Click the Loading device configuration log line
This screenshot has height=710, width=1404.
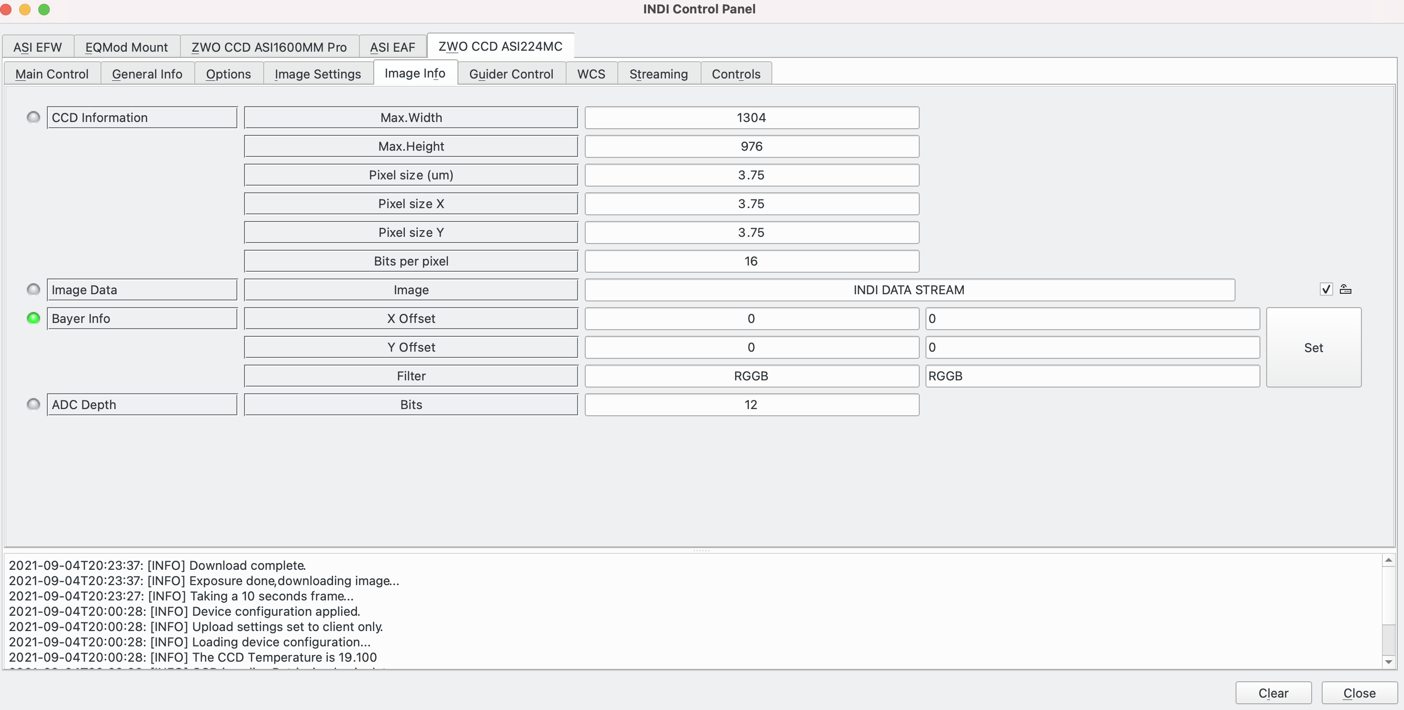(x=189, y=642)
